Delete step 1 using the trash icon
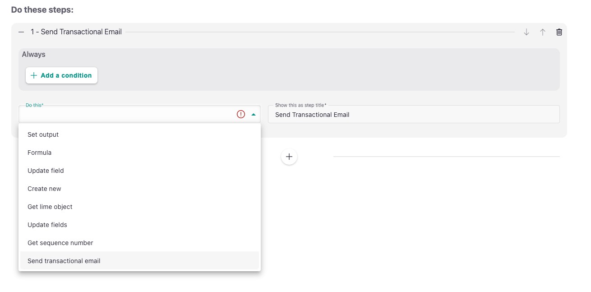This screenshot has height=292, width=591. click(559, 32)
